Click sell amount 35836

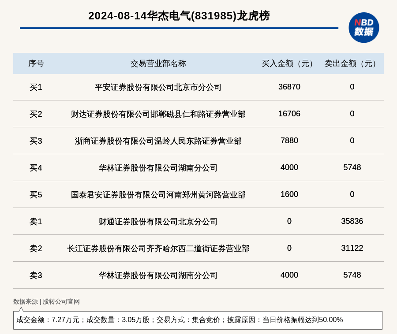[x=352, y=221]
